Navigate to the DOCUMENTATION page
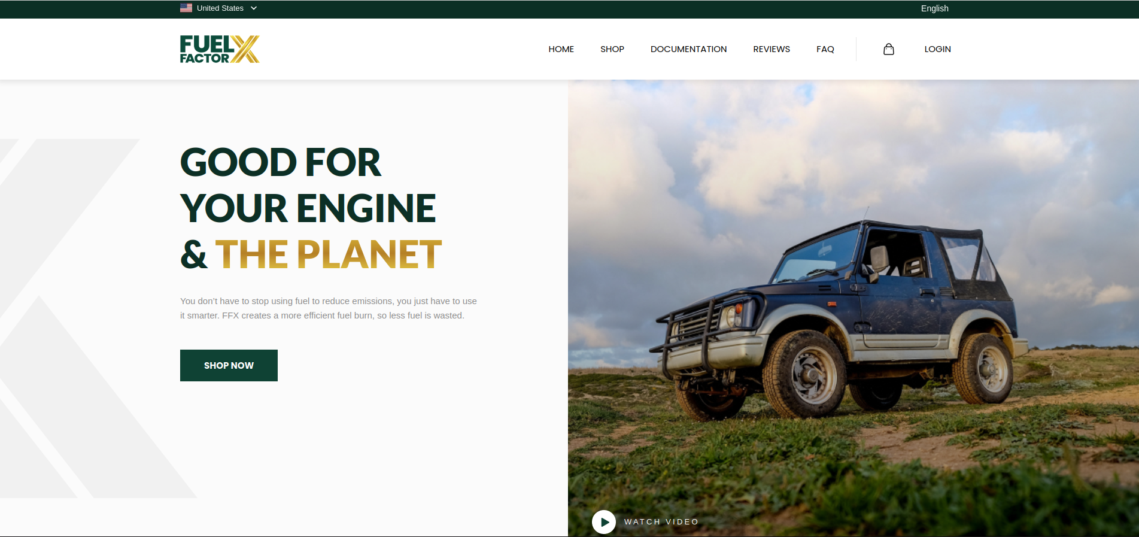This screenshot has height=537, width=1139. pos(688,49)
